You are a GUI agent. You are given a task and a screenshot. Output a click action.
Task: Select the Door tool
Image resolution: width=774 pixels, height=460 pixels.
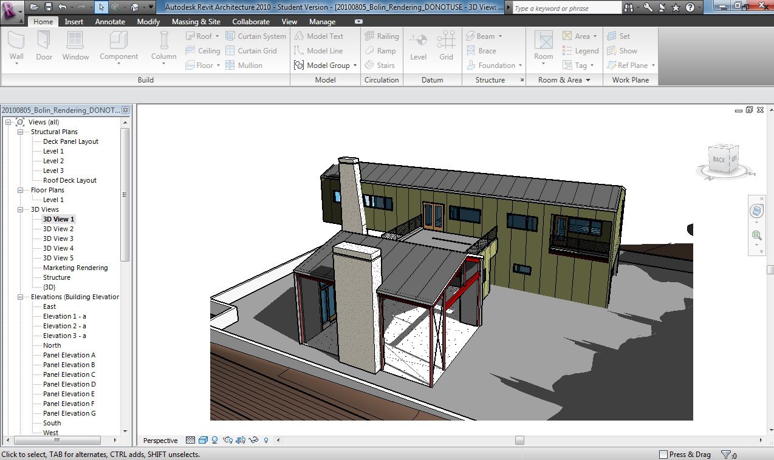point(44,47)
